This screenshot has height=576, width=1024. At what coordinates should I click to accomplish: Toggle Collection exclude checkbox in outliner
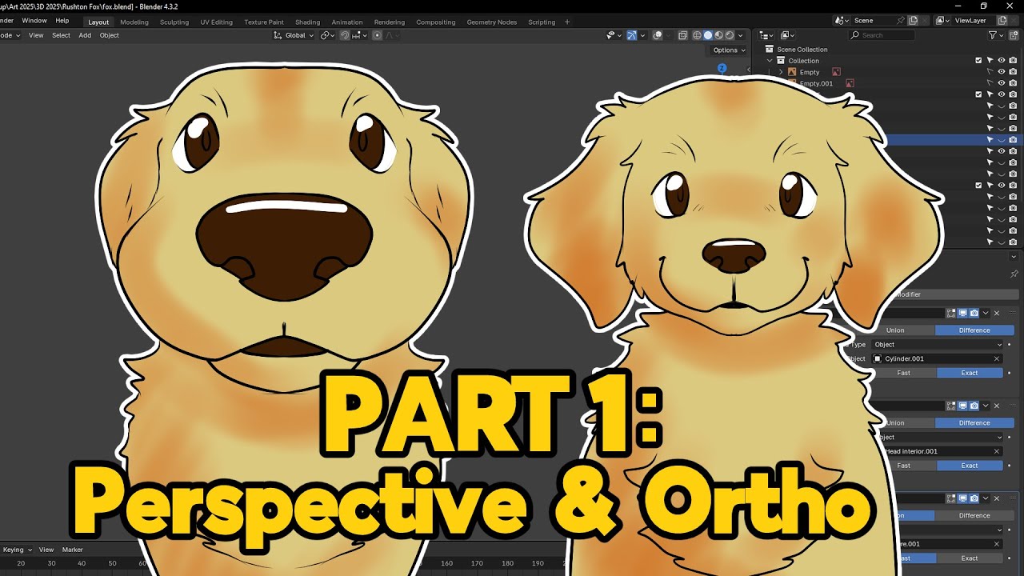tap(978, 61)
